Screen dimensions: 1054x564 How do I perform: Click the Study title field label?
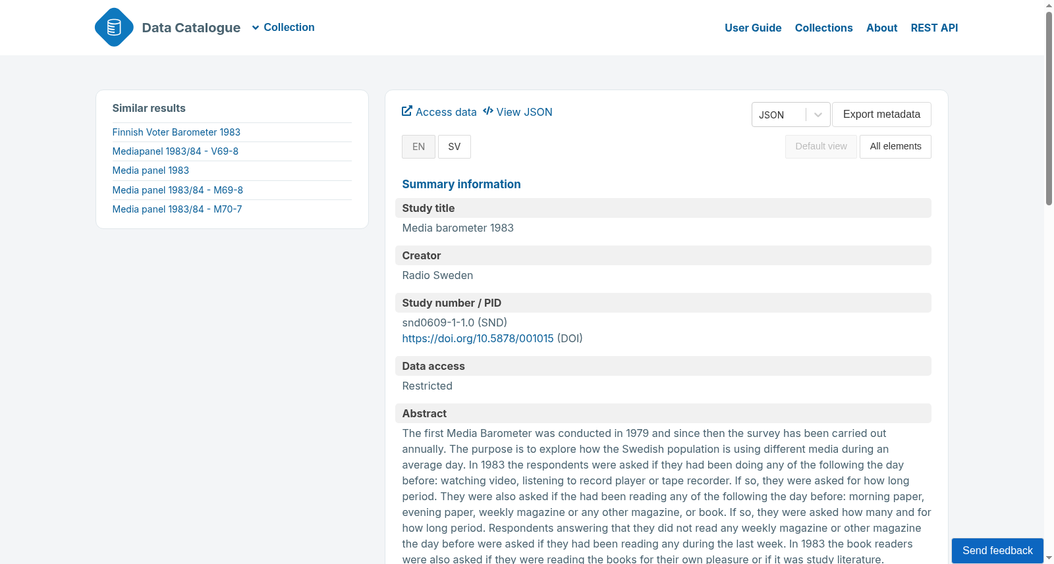[428, 208]
